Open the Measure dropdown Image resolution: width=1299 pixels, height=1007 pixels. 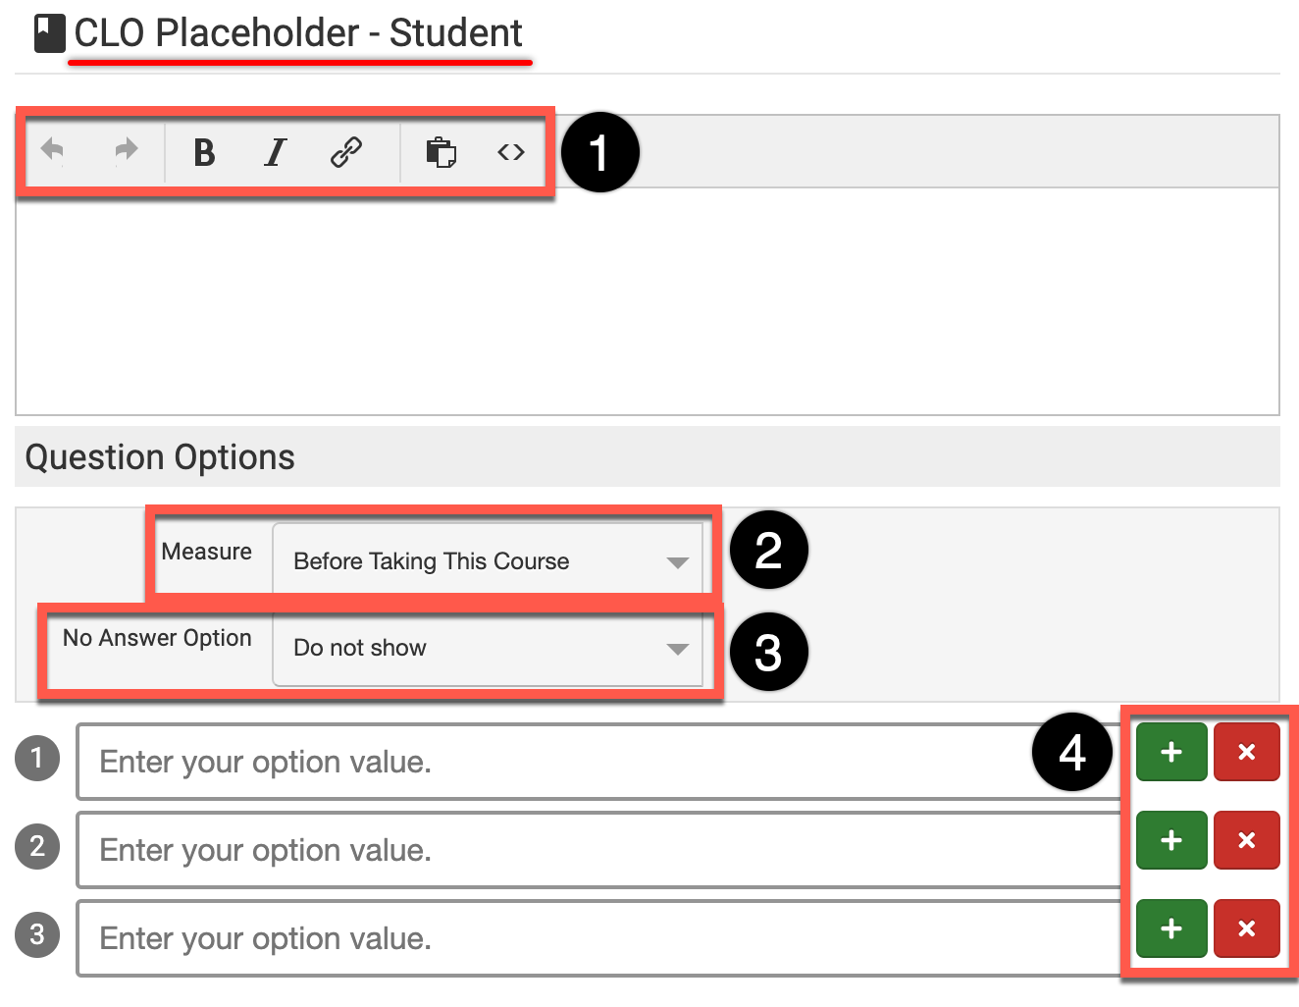[x=488, y=560]
